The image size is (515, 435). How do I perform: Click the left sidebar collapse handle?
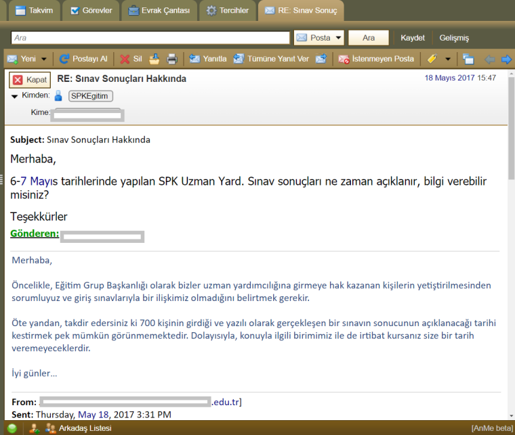[1, 180]
